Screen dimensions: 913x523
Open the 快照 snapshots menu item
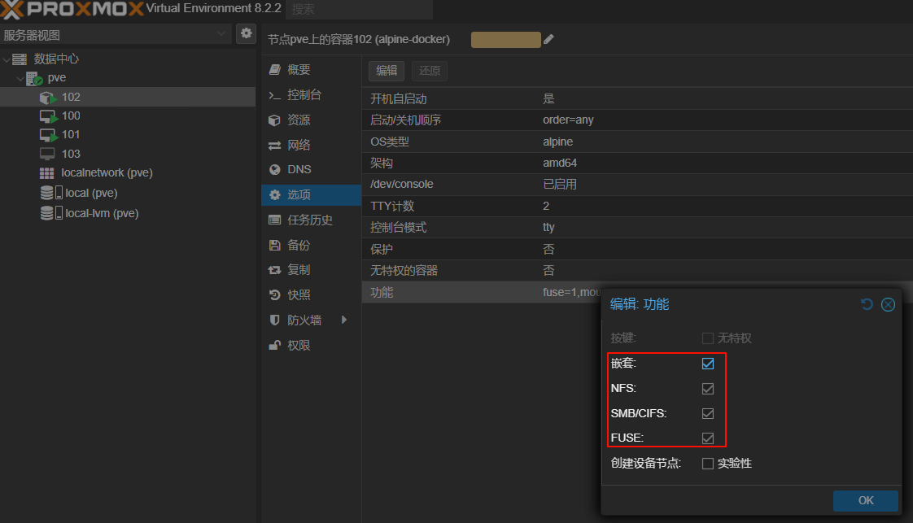point(299,295)
